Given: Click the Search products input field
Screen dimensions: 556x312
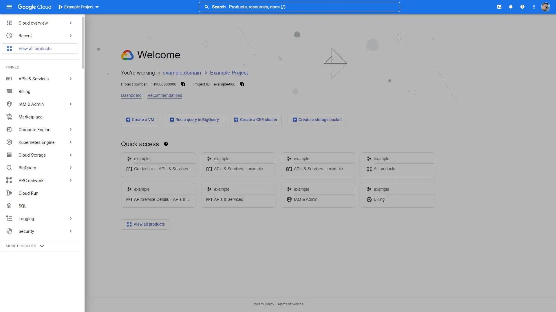Looking at the screenshot, I should (x=299, y=7).
